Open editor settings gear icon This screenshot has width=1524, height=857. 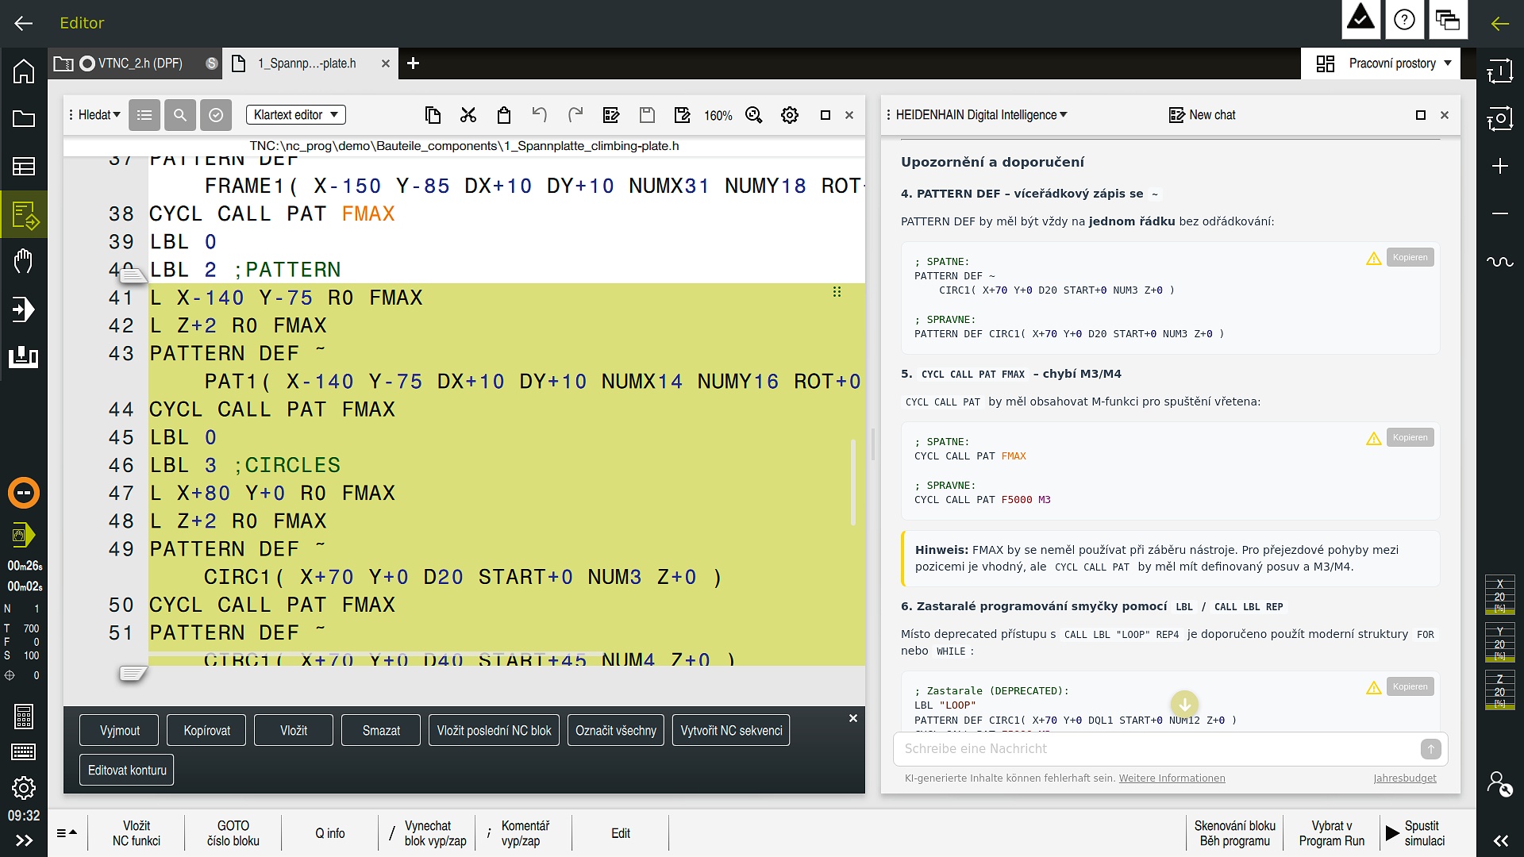(790, 115)
